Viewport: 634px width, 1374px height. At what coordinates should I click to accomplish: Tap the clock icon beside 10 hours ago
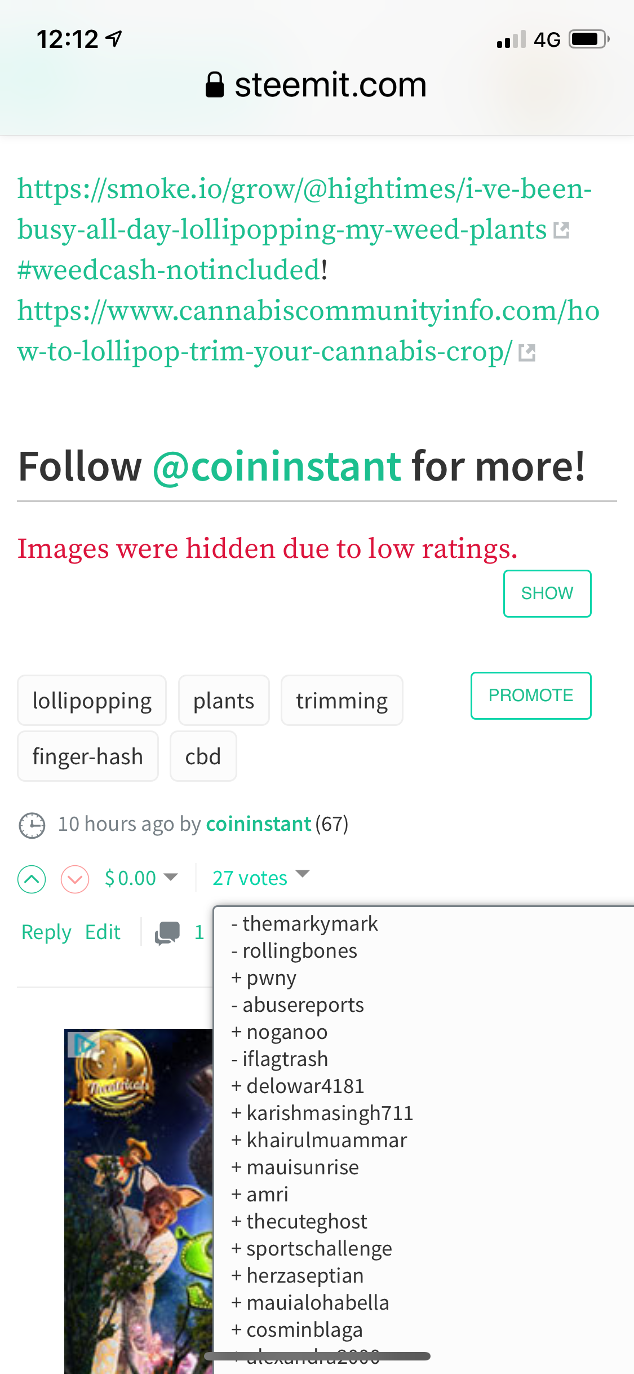(x=32, y=825)
